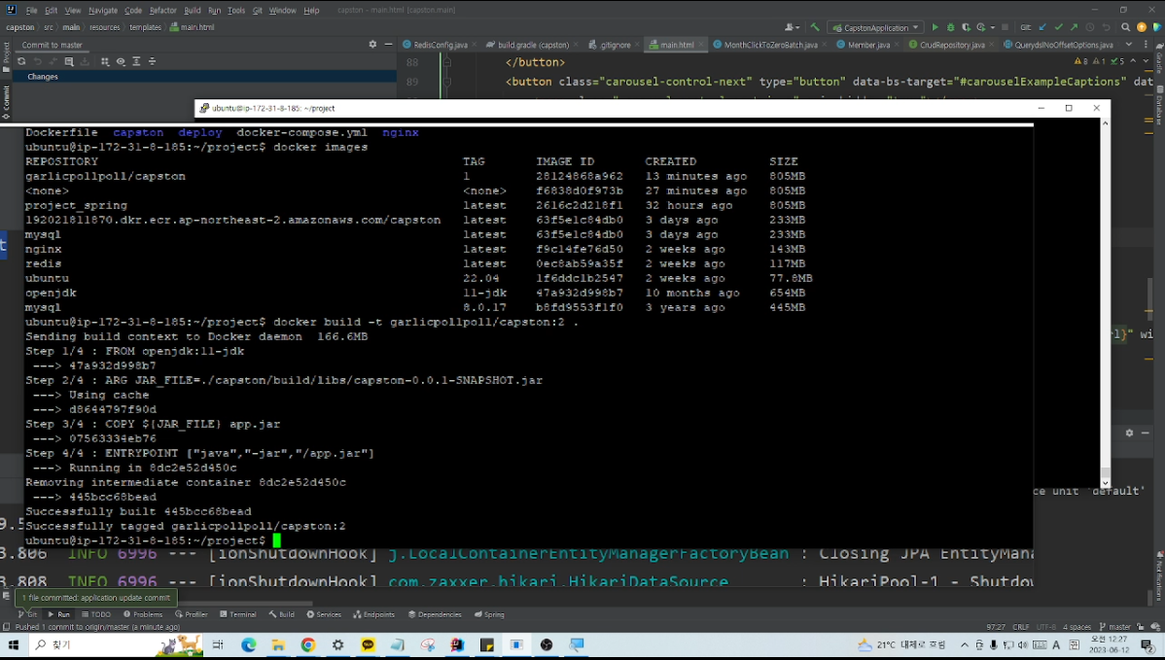Click the CRLF line separator in status bar
Viewport: 1165px width, 660px height.
[x=1020, y=627]
